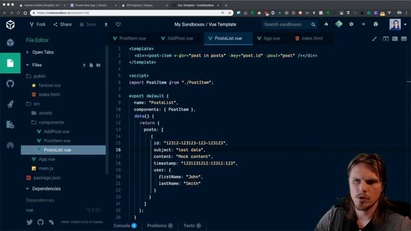Open package.json in file tree
This screenshot has width=411, height=231.
pyautogui.click(x=47, y=178)
